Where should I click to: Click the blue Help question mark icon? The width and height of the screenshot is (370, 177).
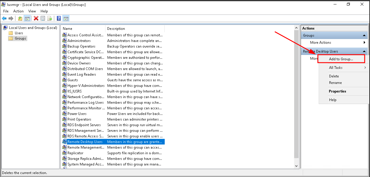tap(59, 19)
